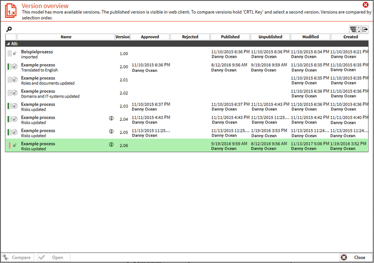Click the 11/10/2015 6:37 PM approved date in the 2.03 row
Screen dimensions: 374x263
click(151, 104)
